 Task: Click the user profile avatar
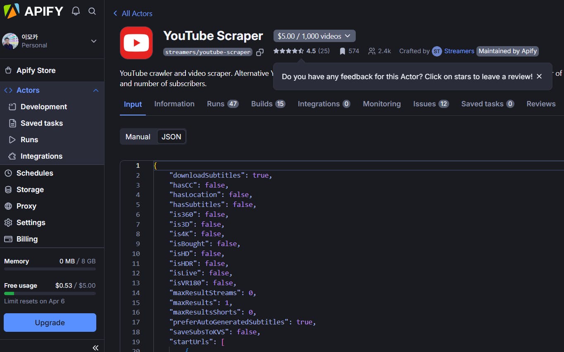click(10, 41)
